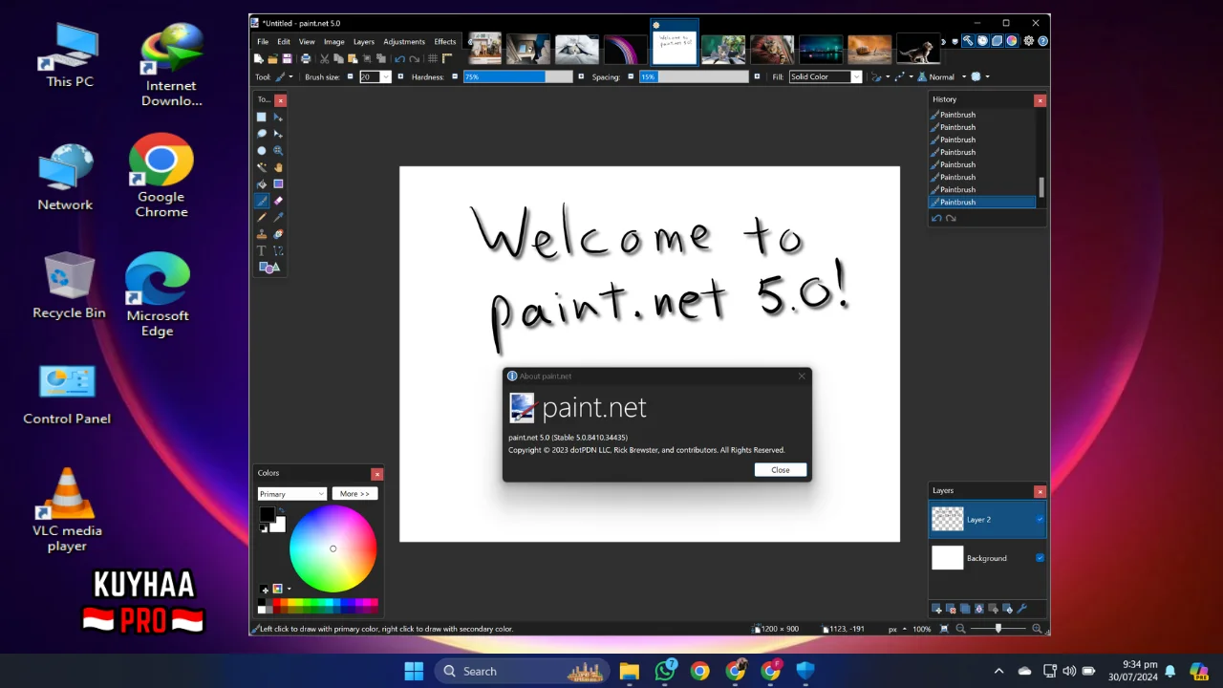Hide Layer 2 with its visibility checkbox

click(1040, 520)
